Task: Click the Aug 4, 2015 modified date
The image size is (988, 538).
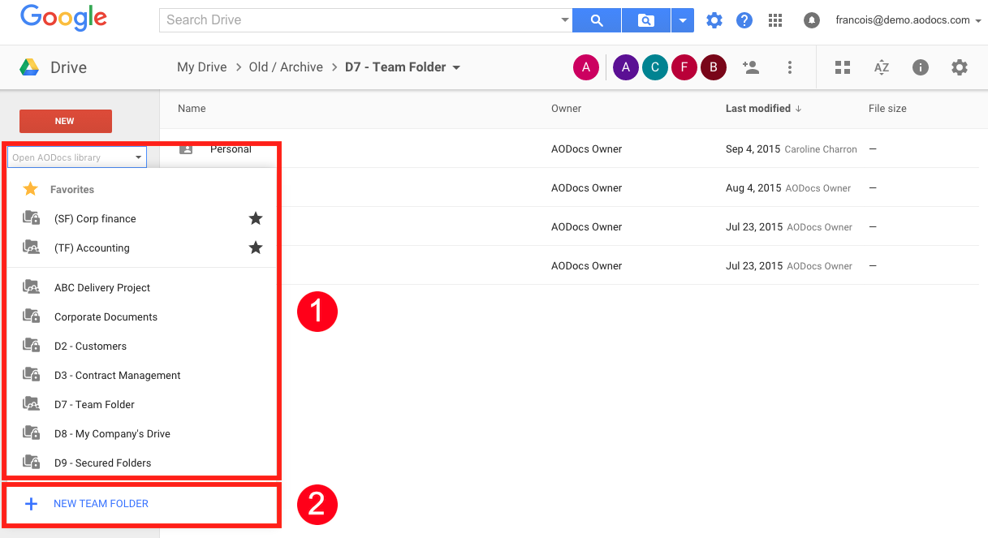Action: (753, 188)
